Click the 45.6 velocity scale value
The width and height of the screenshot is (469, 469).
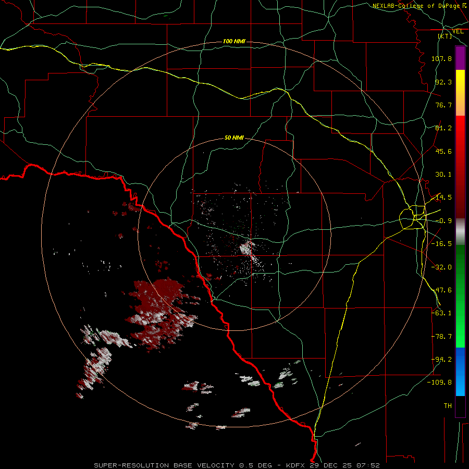tap(443, 151)
